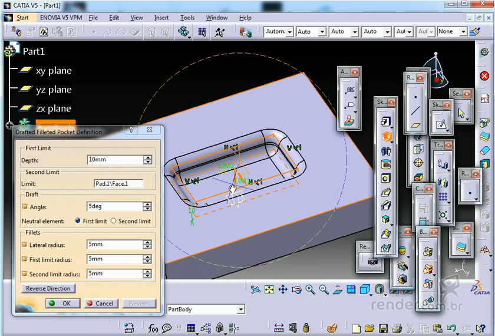Click the Zoom Out magnifier icon
The width and height of the screenshot is (495, 336).
[x=324, y=289]
